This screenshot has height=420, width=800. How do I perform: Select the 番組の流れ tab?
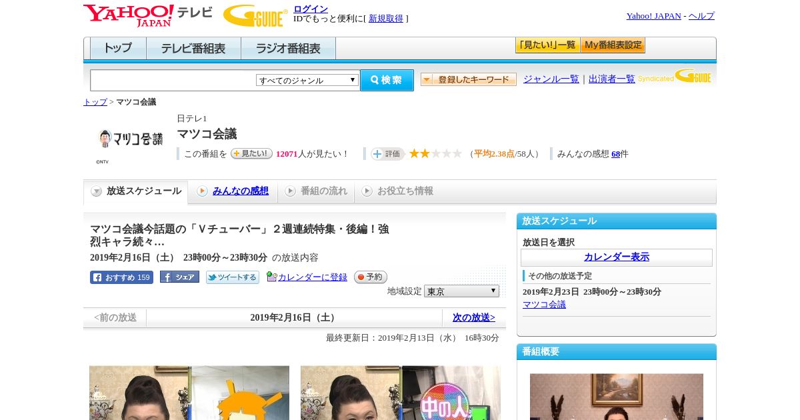316,191
